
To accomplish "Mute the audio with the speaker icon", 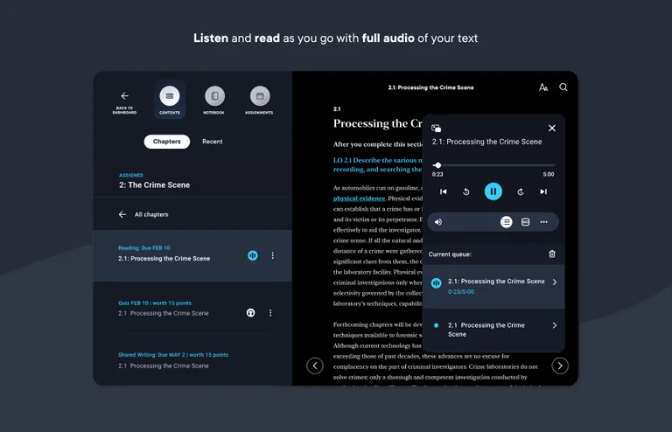I will click(x=438, y=222).
